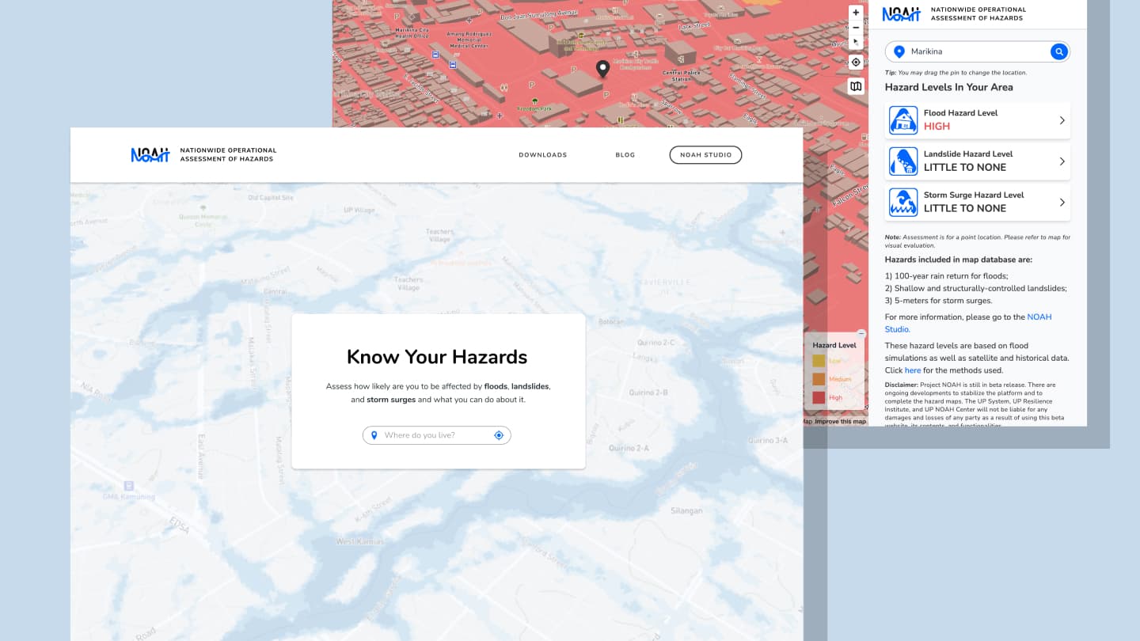The width and height of the screenshot is (1140, 641).
Task: Use the crosshair locate icon in search box
Action: (499, 435)
